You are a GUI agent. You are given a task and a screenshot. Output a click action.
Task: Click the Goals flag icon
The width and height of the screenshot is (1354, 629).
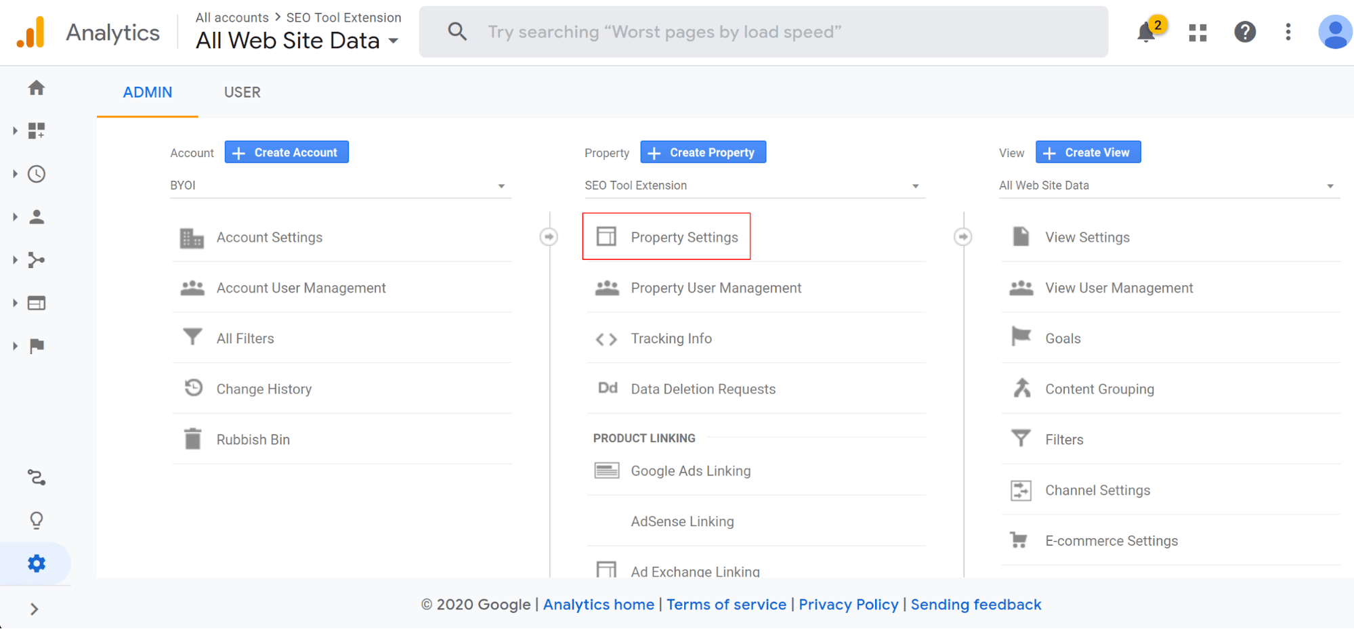point(1021,336)
